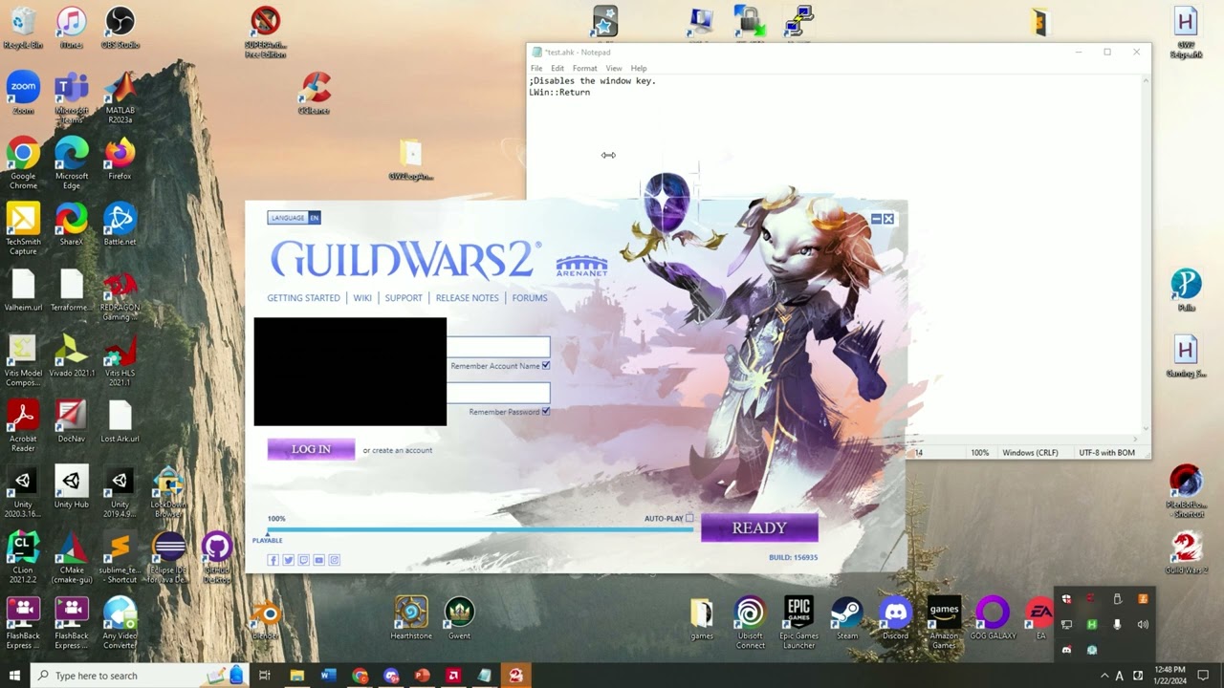Open the Twitter icon in the launcher
Screen dimensions: 1224x688
(288, 560)
